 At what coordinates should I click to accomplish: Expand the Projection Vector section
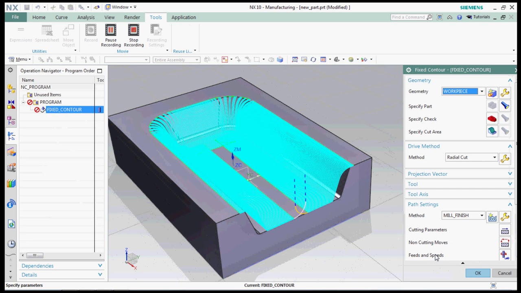(510, 174)
